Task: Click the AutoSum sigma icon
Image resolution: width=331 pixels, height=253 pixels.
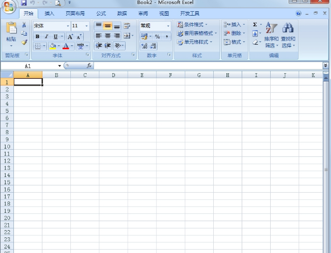Action: point(255,25)
